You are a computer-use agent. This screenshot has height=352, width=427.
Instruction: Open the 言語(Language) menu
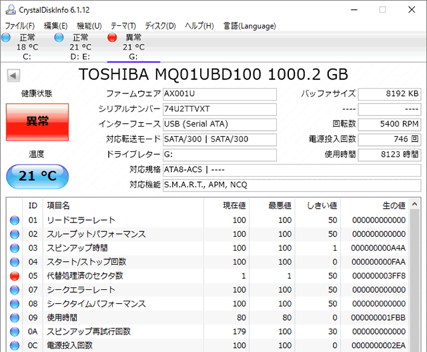(250, 26)
